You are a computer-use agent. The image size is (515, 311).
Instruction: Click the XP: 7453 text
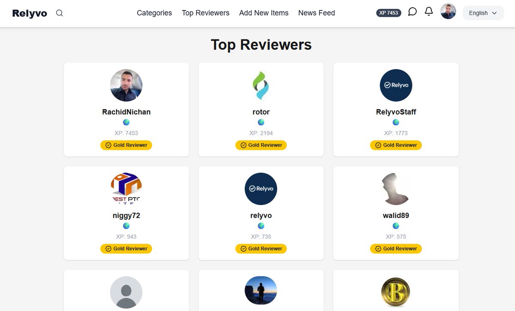(126, 133)
